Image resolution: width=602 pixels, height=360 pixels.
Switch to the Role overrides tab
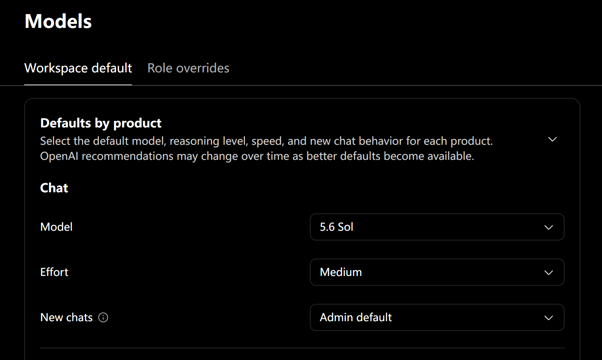point(188,68)
